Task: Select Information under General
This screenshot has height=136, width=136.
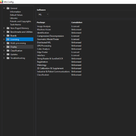Action: (15, 12)
